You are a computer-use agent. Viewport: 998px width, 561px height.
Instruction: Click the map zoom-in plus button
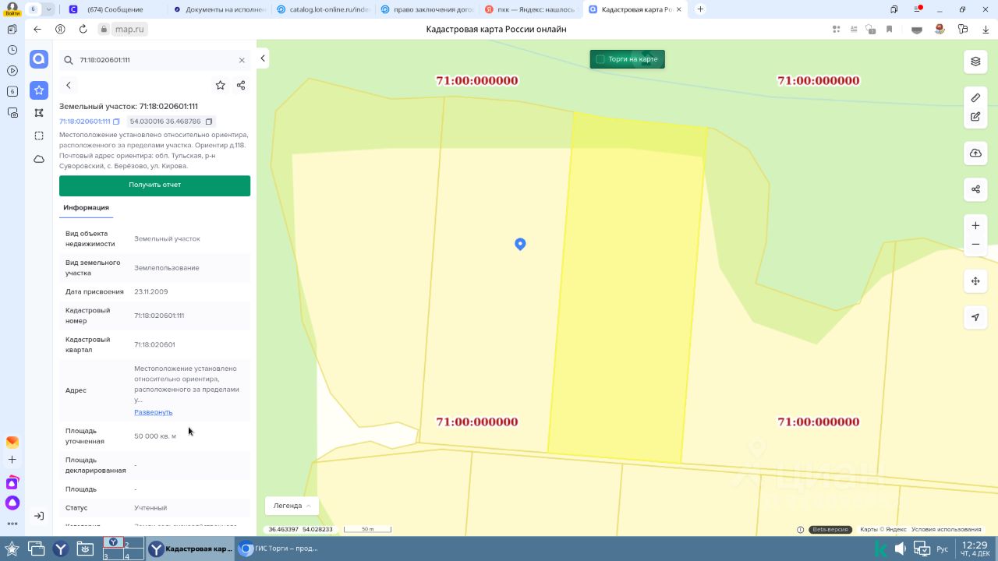click(x=975, y=226)
